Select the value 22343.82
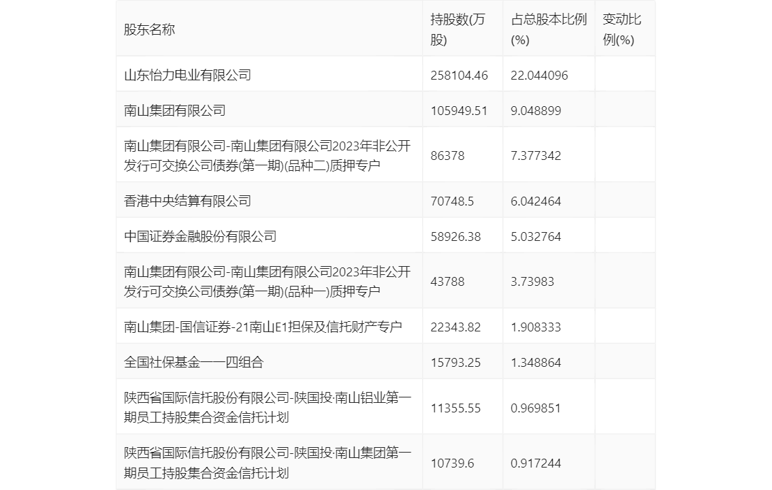Screen dimensions: 772x490 click(455, 327)
